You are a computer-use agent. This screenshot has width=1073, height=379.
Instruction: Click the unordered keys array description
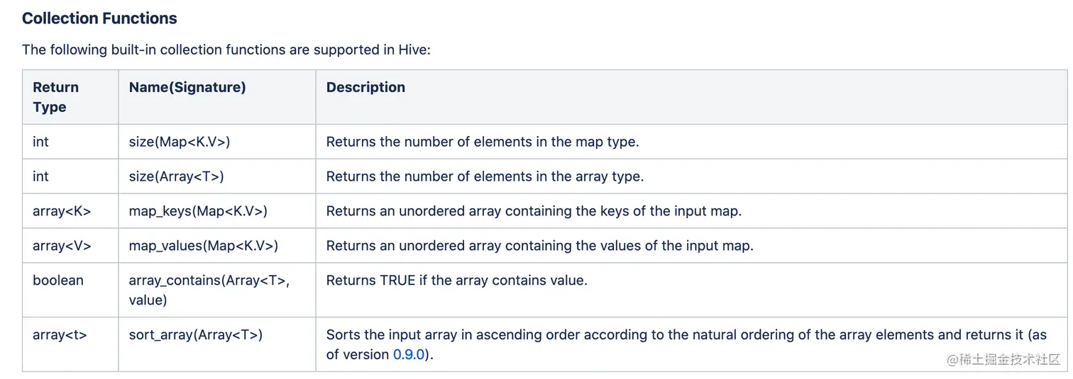click(534, 211)
